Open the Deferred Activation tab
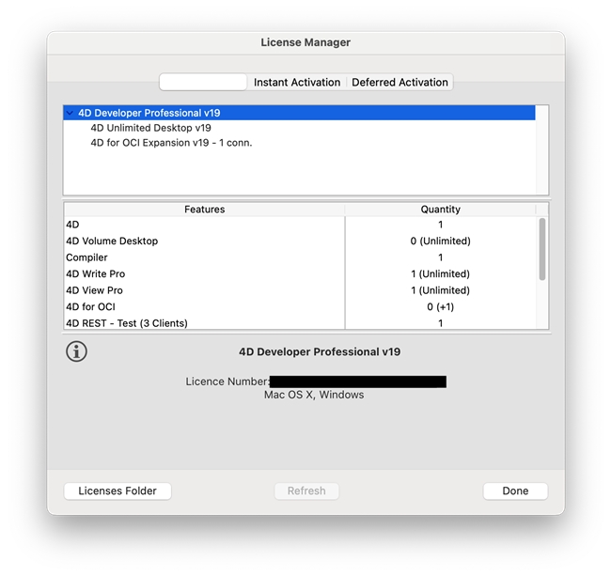Screen dimensions: 611x576 [x=399, y=83]
